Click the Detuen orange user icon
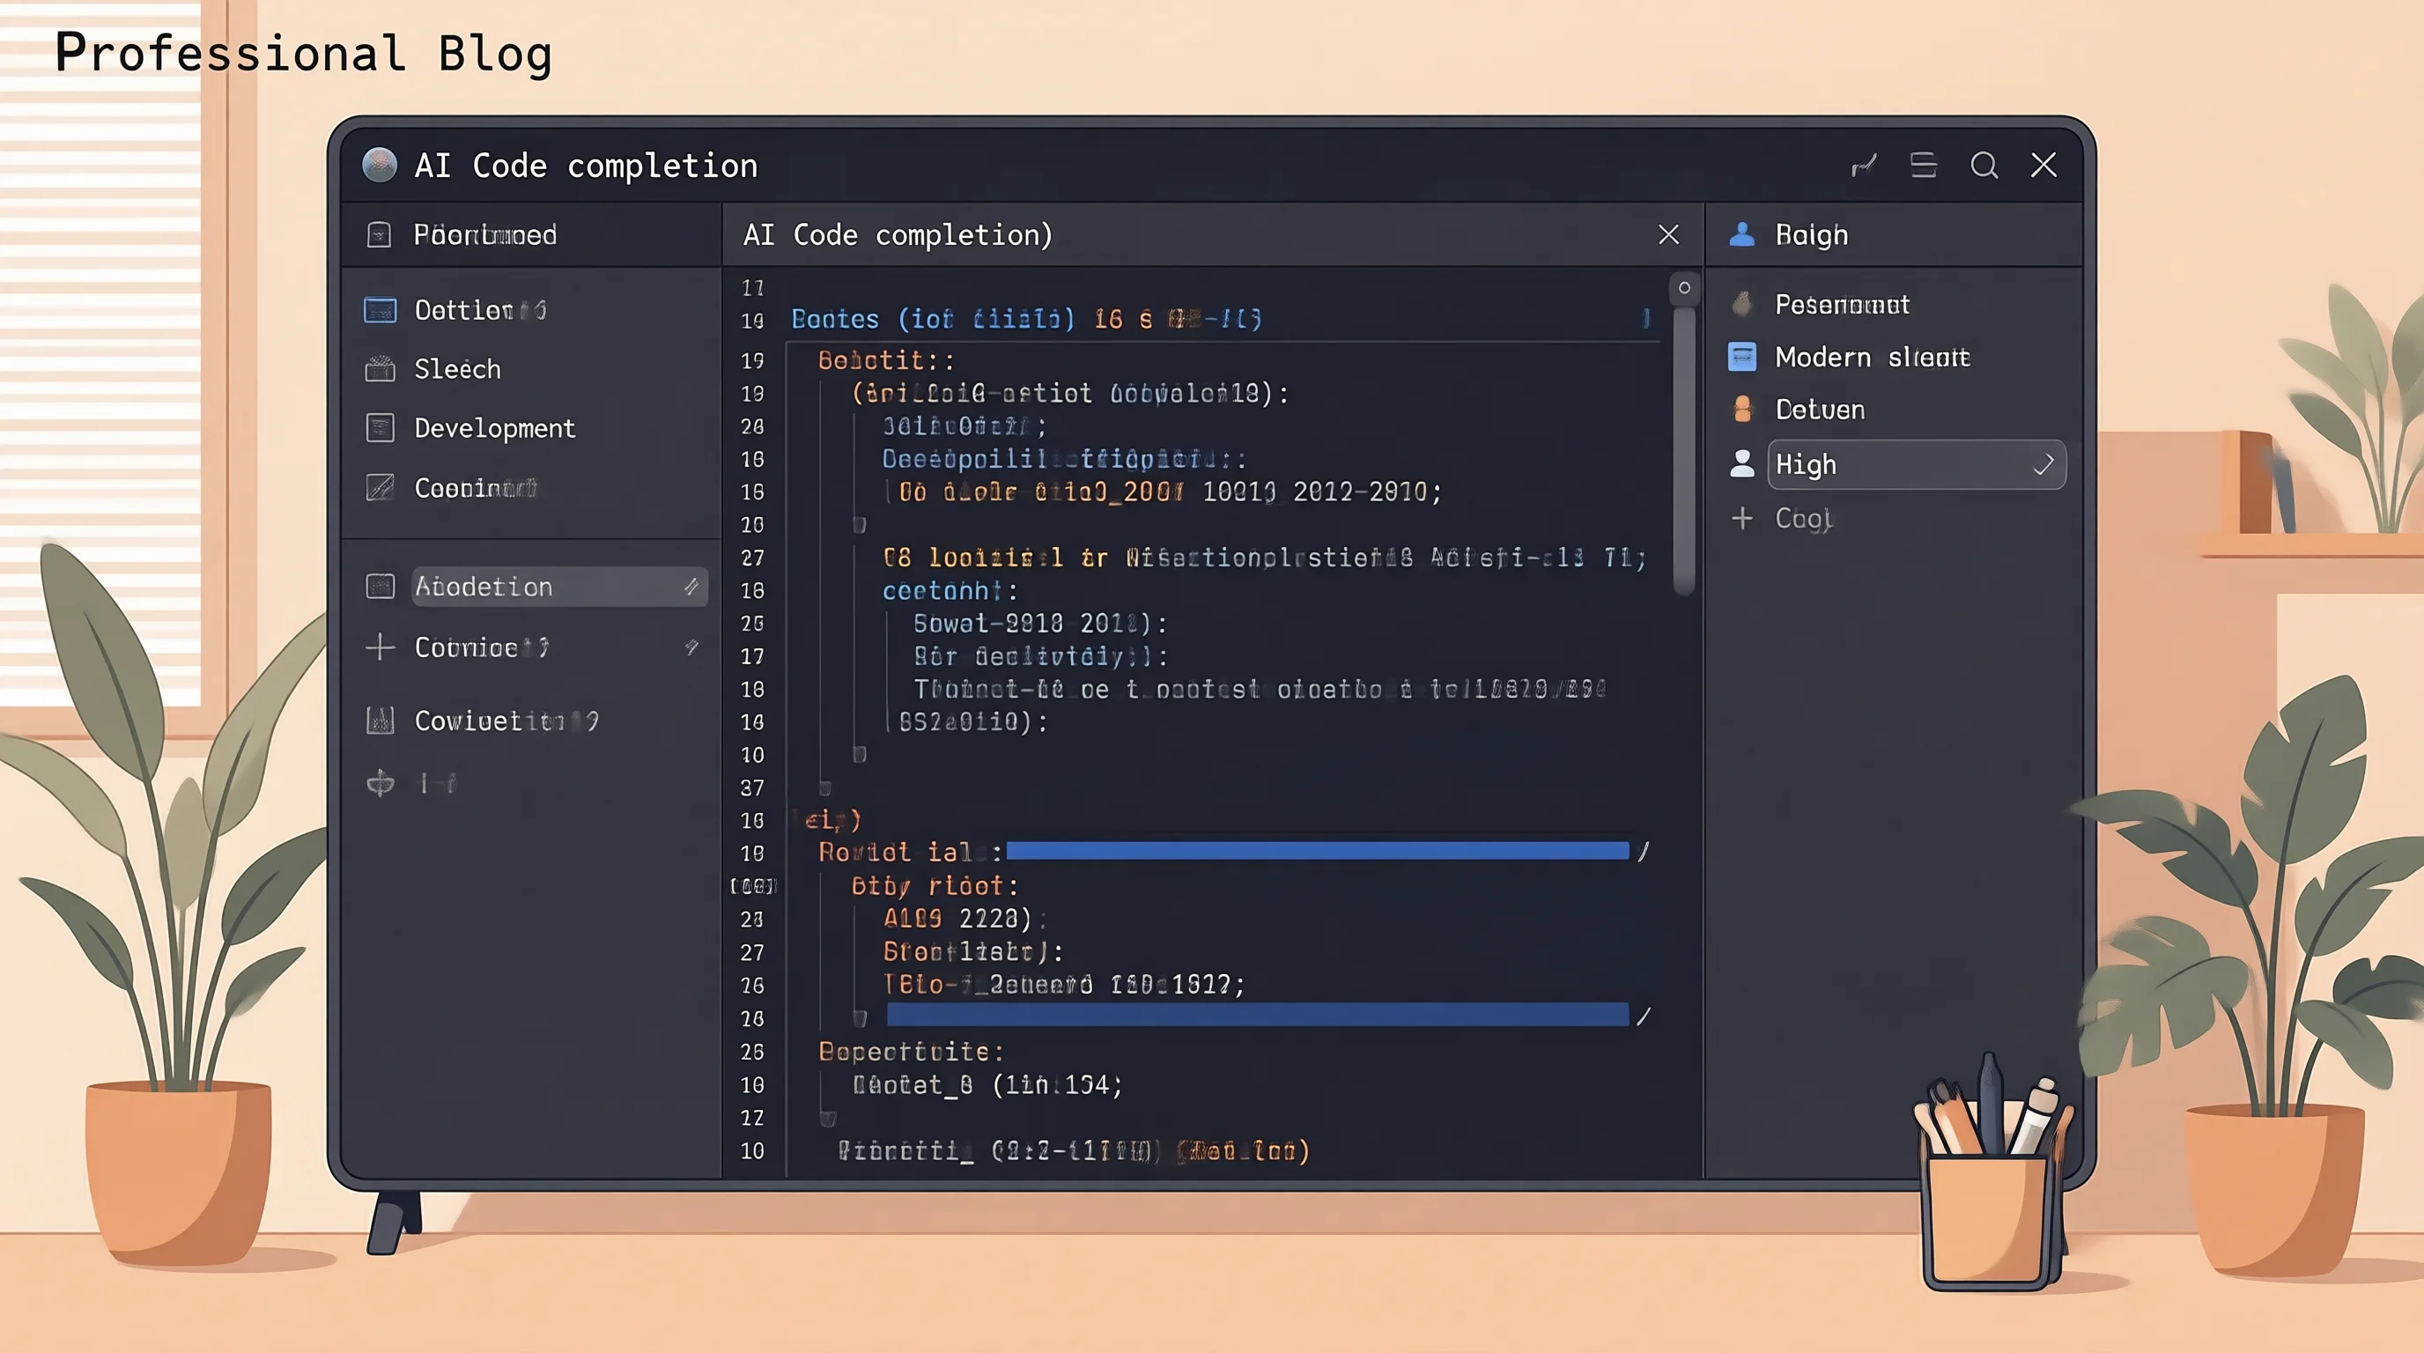This screenshot has width=2424, height=1353. pyautogui.click(x=1741, y=410)
